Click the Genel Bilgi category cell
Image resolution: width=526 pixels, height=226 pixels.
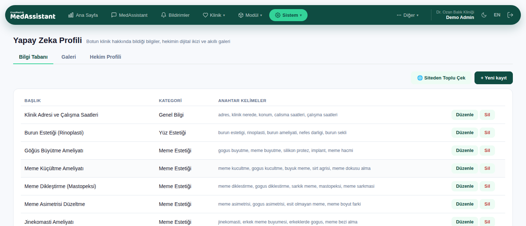pos(171,115)
